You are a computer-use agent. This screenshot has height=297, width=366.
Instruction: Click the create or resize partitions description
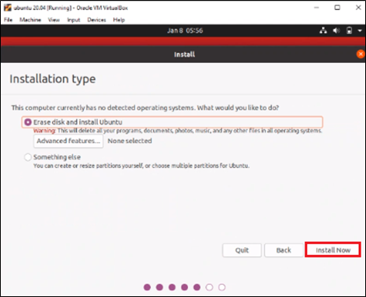(x=141, y=166)
